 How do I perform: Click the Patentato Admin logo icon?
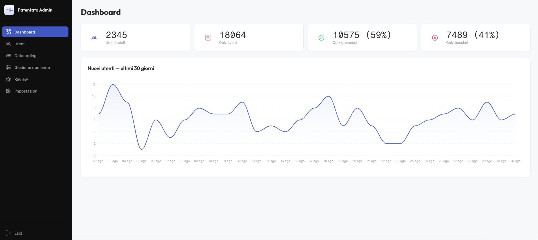pos(9,10)
